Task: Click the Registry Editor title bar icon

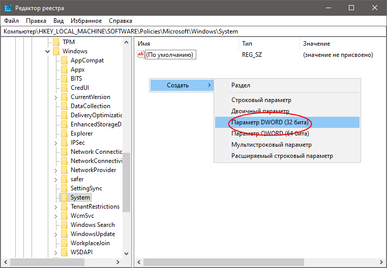Action: tap(8, 8)
